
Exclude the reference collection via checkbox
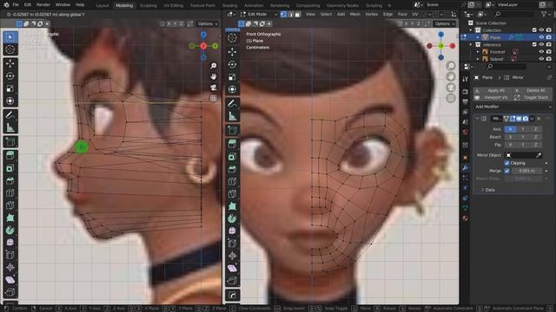(534, 44)
